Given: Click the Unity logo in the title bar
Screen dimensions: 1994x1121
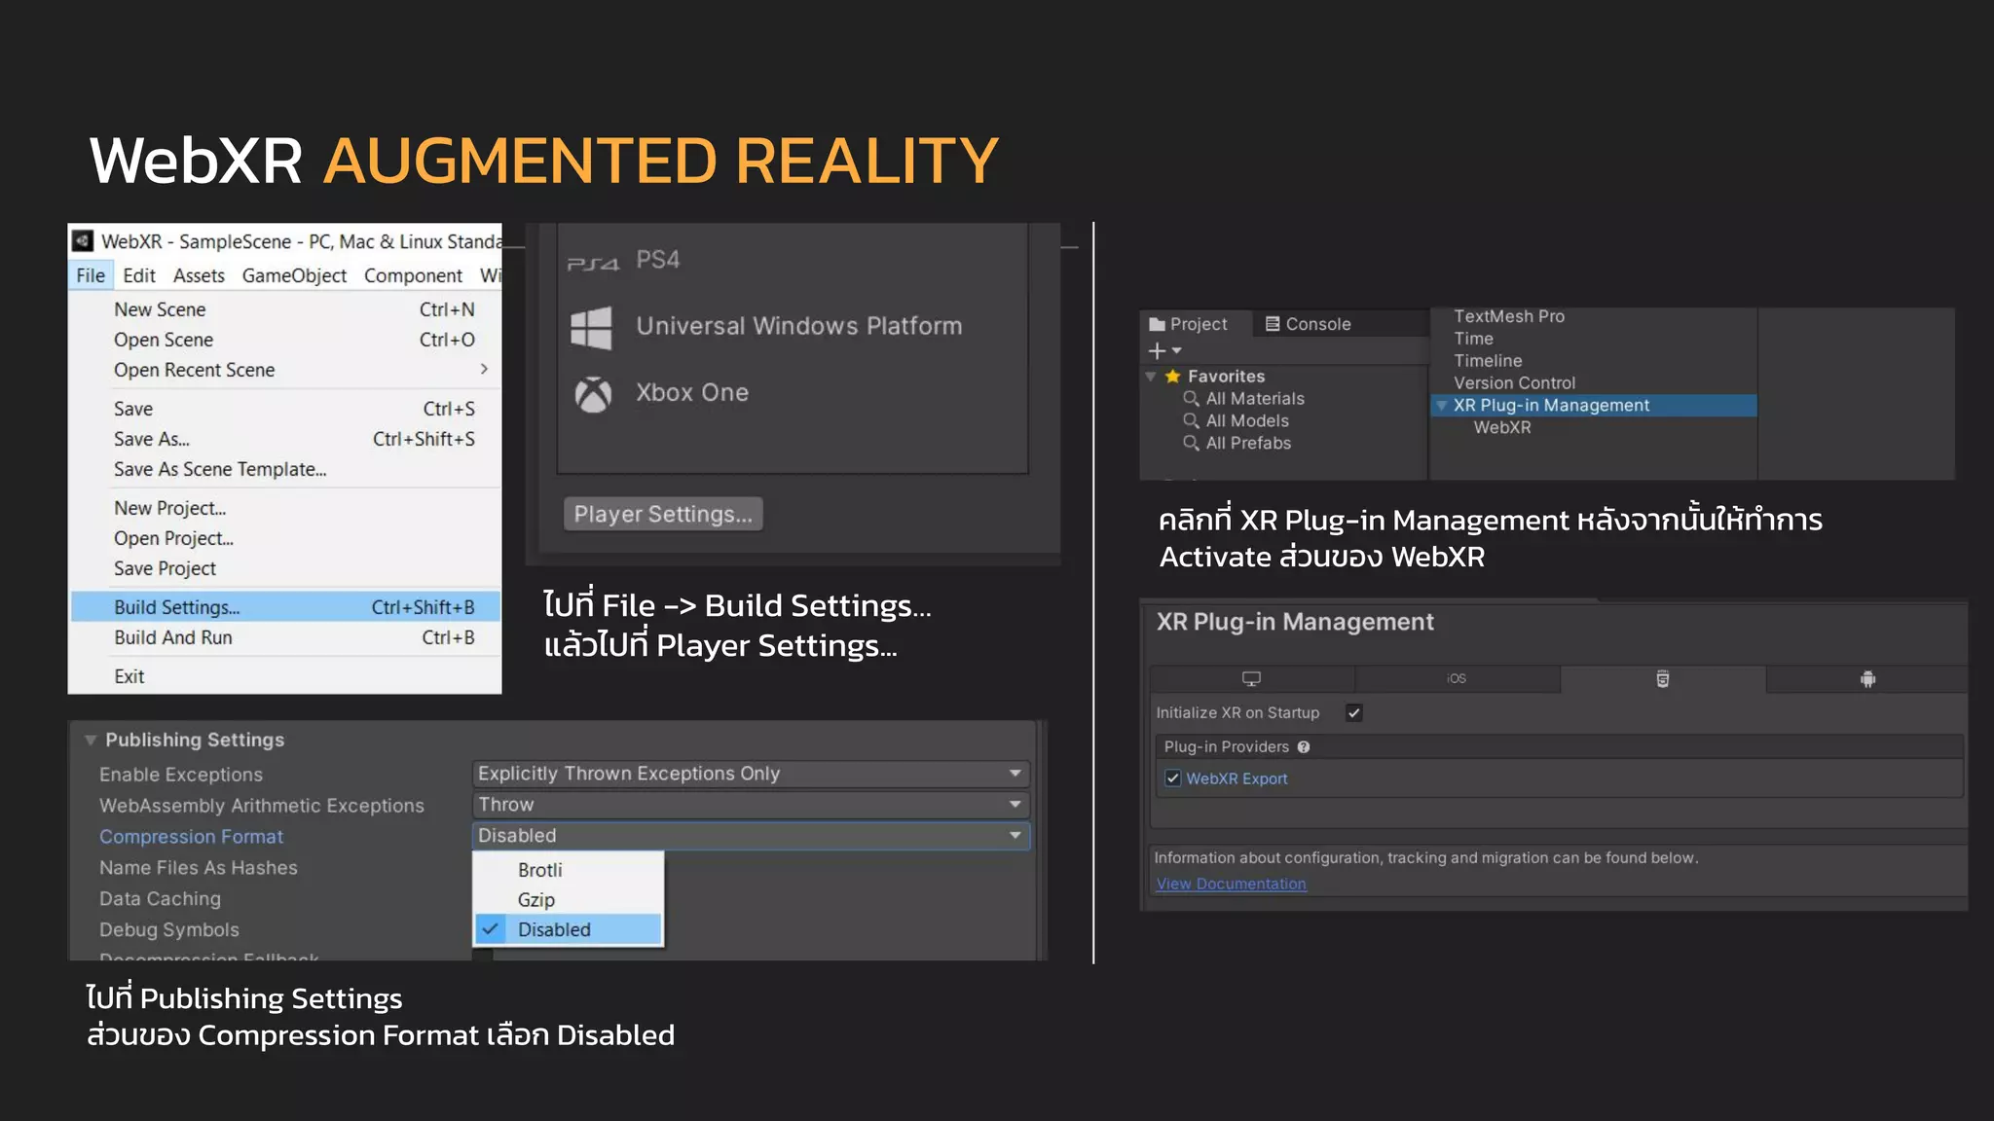Looking at the screenshot, I should click(x=83, y=240).
